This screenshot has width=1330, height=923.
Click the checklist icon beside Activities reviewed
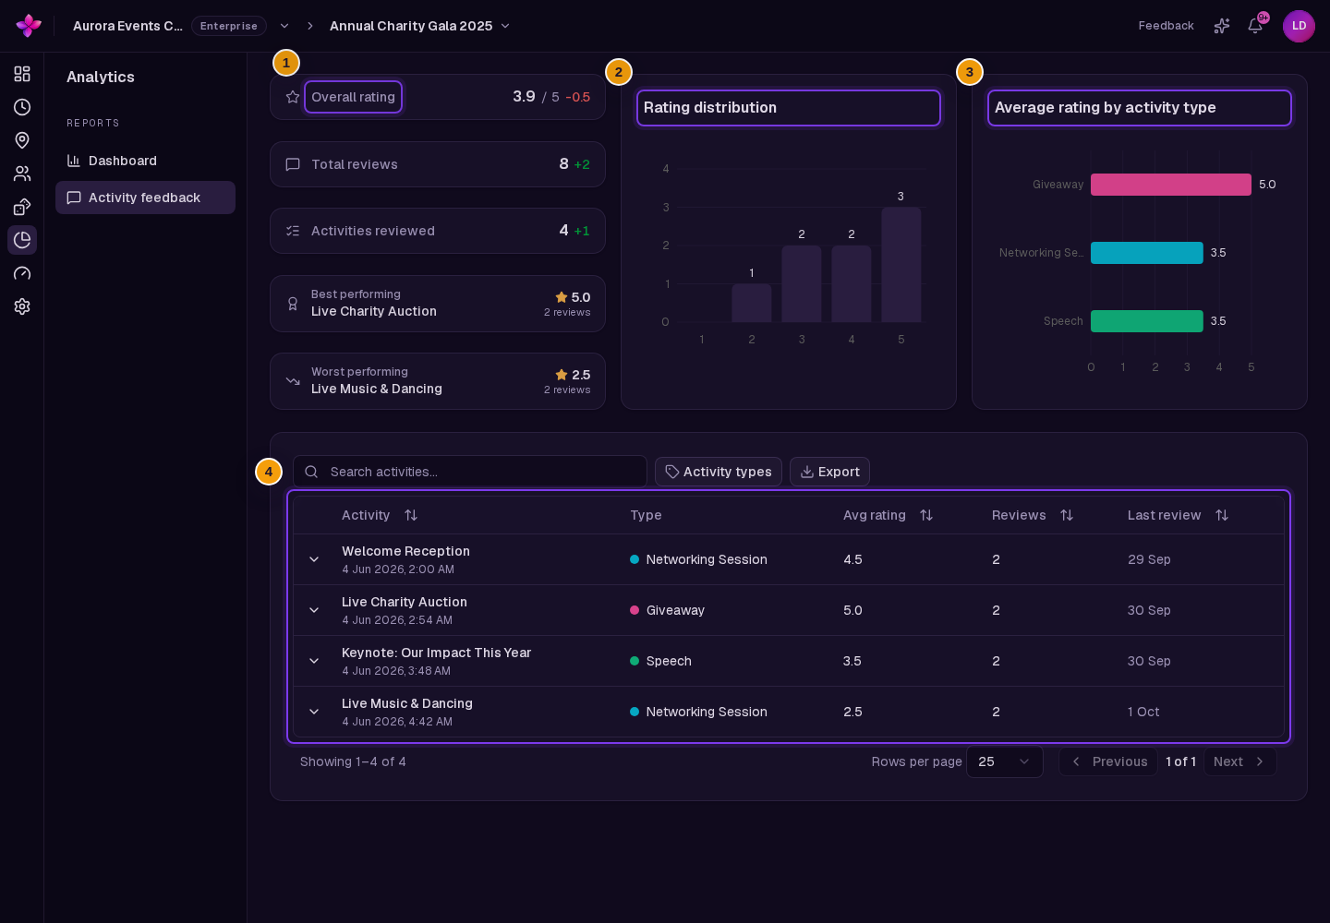[293, 231]
